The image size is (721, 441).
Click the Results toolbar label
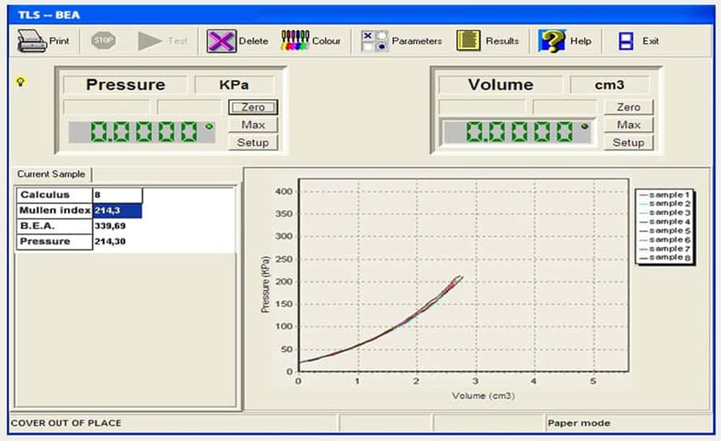coord(502,41)
